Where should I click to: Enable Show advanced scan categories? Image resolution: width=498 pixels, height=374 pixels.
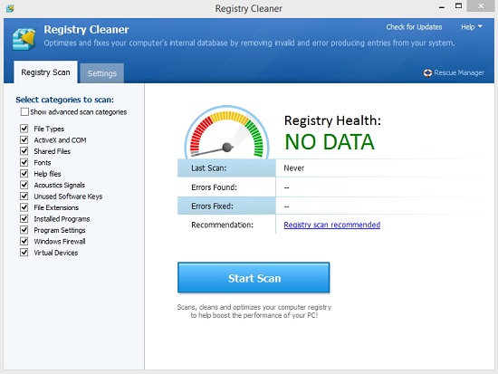[24, 112]
